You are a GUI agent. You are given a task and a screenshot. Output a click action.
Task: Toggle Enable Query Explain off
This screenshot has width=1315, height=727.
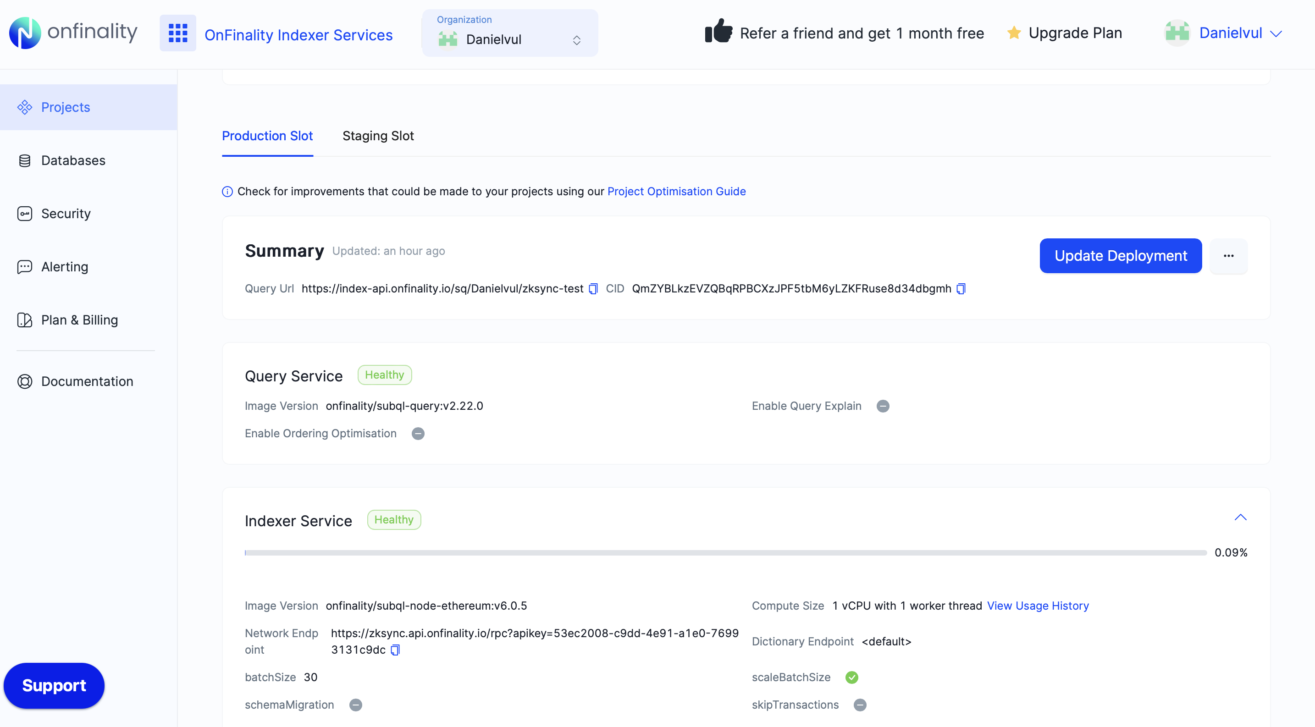pos(883,406)
